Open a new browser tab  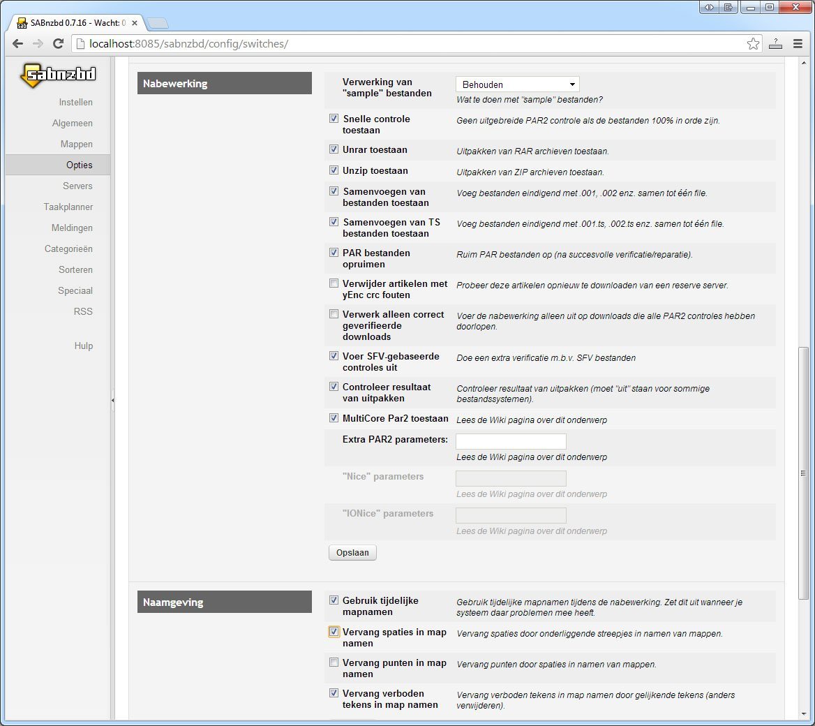[x=158, y=23]
